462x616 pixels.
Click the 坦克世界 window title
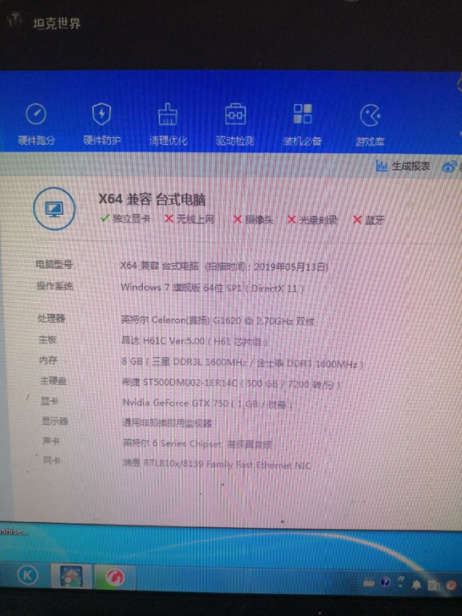click(x=57, y=24)
